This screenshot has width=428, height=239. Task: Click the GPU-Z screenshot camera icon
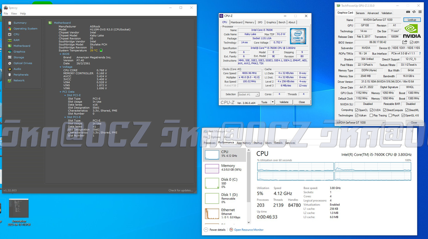pyautogui.click(x=408, y=12)
